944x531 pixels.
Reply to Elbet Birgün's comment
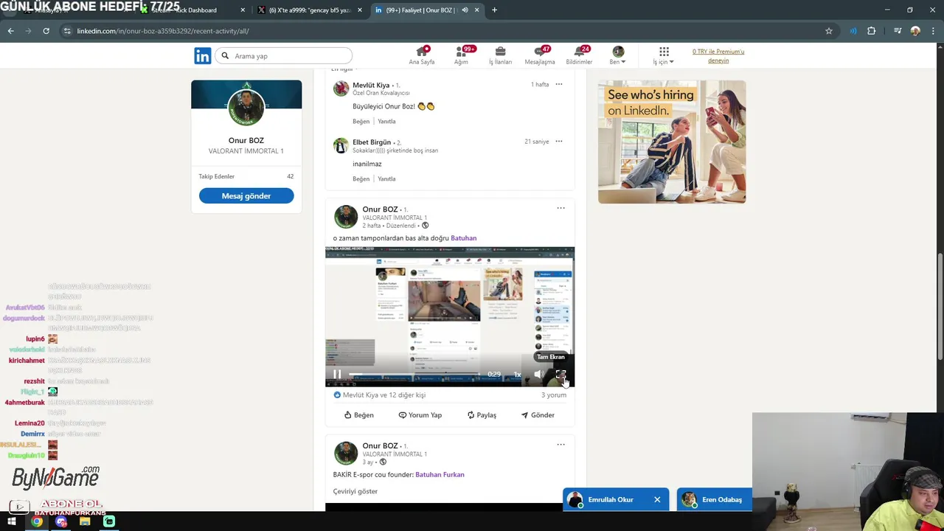[x=386, y=179]
